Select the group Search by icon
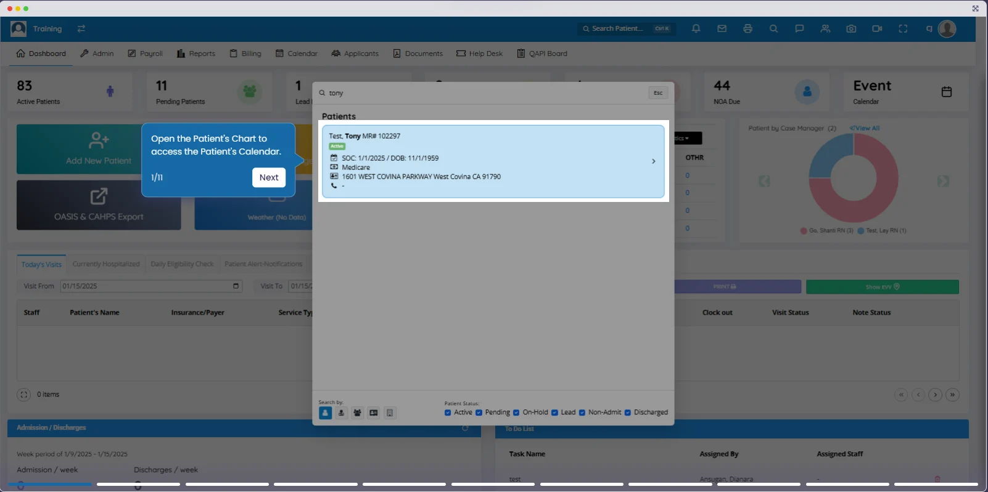This screenshot has width=988, height=492. point(357,413)
